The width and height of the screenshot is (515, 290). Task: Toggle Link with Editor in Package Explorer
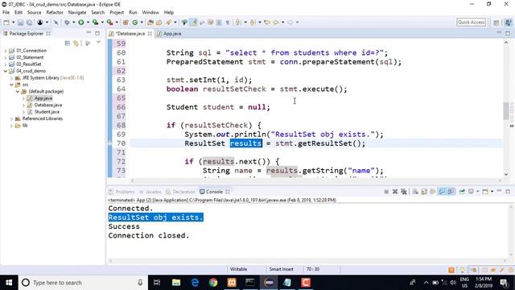(76, 43)
